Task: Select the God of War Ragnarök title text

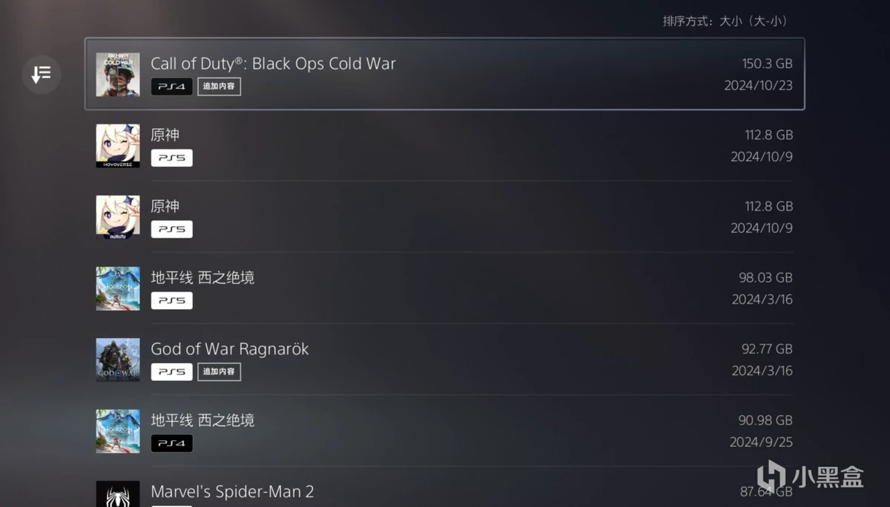Action: tap(229, 348)
